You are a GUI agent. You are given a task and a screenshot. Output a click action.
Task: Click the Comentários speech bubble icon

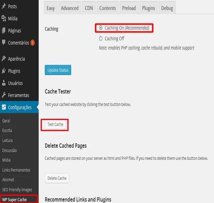pyautogui.click(x=4, y=42)
